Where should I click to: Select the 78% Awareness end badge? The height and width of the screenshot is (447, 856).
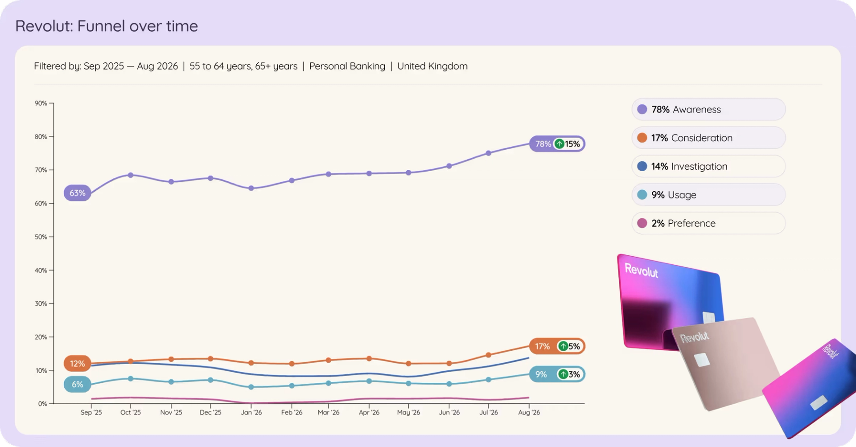(x=557, y=144)
